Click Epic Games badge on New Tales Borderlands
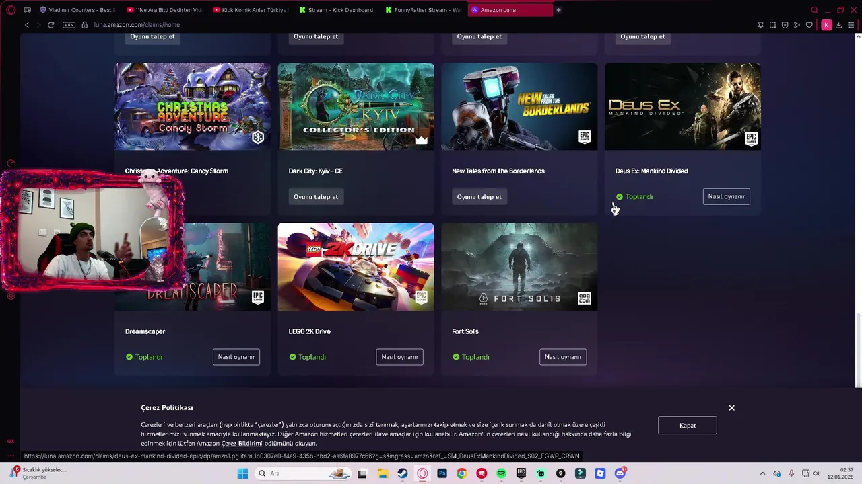This screenshot has height=484, width=862. pos(585,138)
